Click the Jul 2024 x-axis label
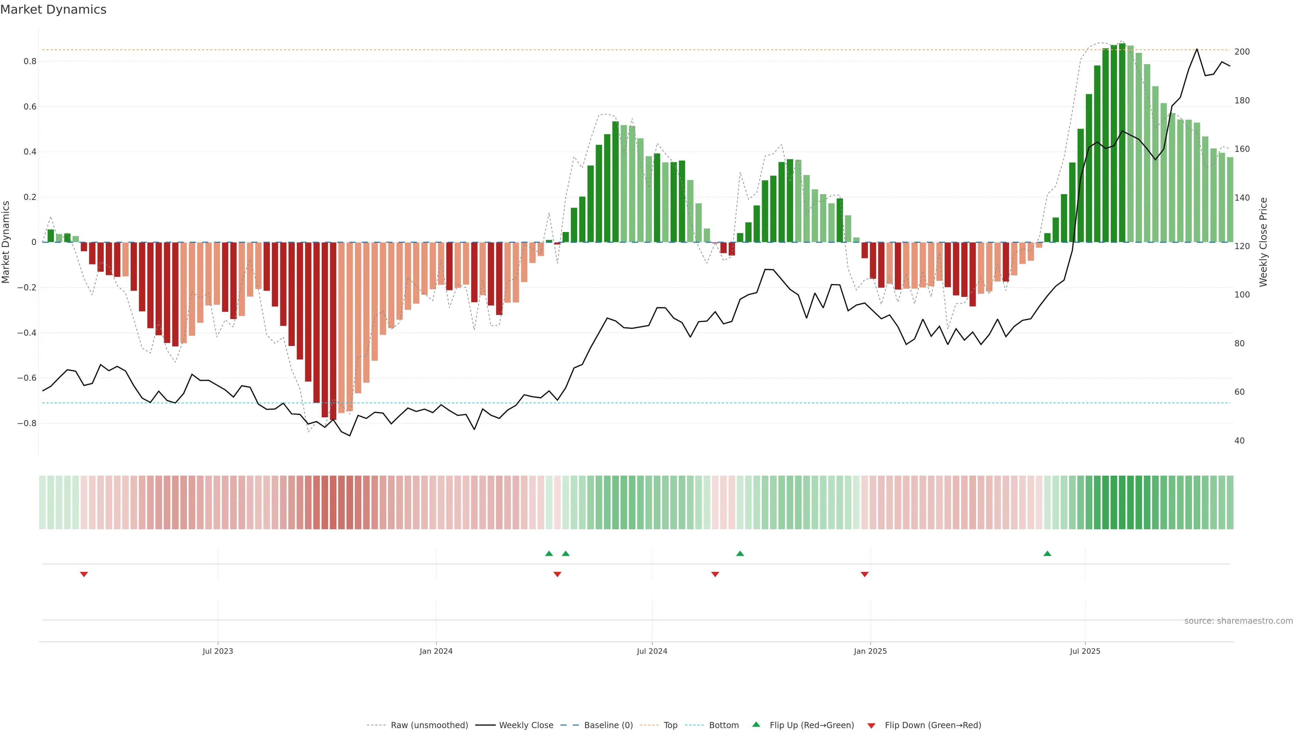The image size is (1310, 737). (652, 651)
